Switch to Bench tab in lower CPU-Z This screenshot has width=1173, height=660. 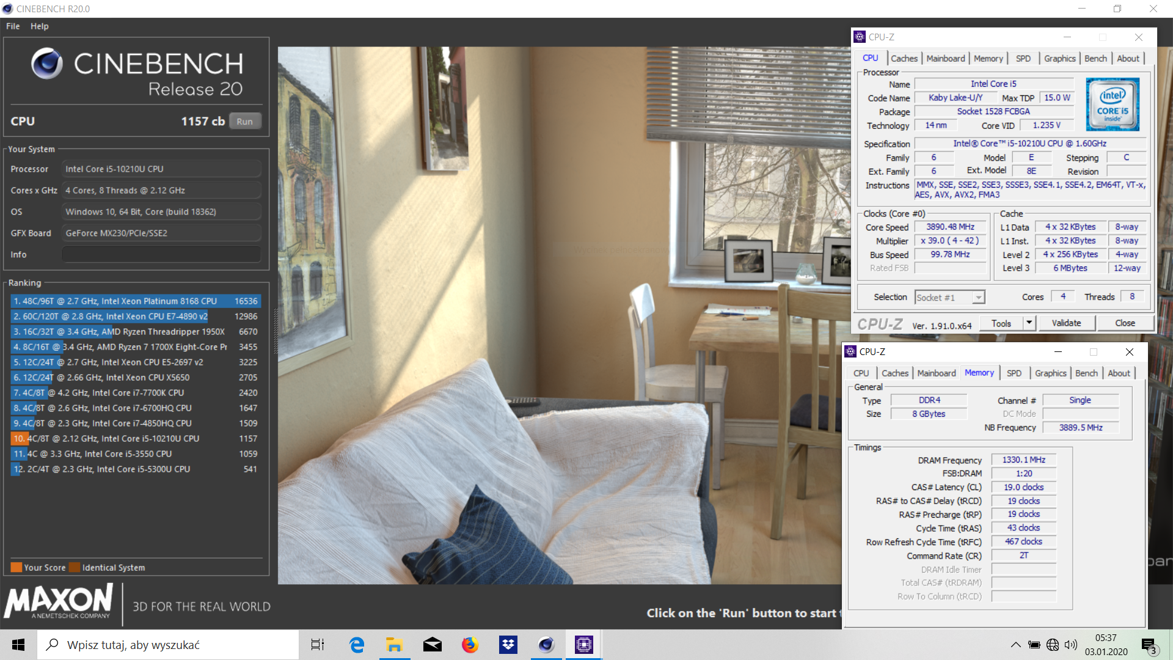pos(1086,373)
